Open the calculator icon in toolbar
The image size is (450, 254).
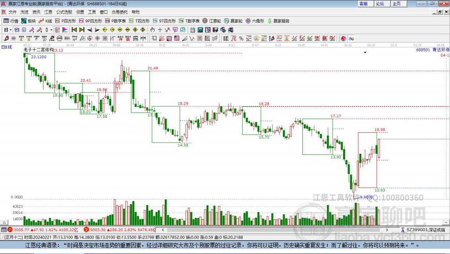coord(200,29)
